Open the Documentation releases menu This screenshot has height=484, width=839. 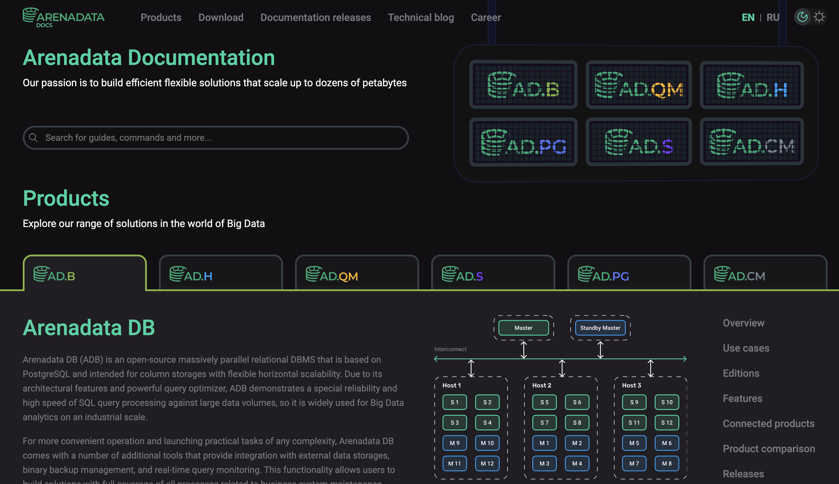pyautogui.click(x=316, y=17)
